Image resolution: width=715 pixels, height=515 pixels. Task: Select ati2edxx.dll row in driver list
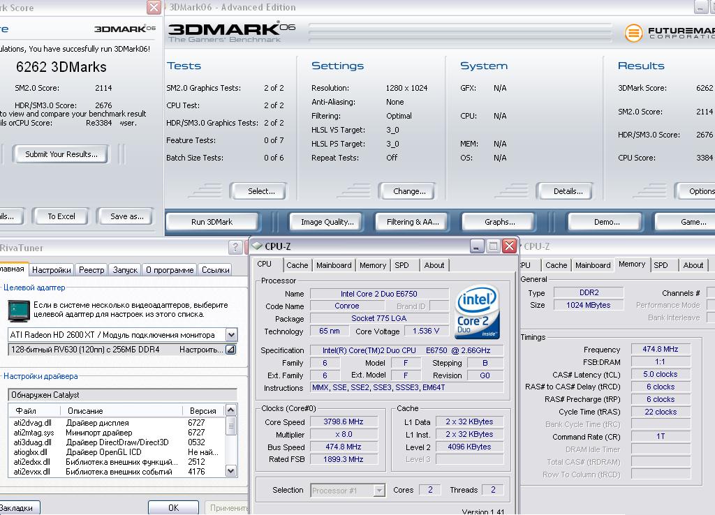(x=117, y=462)
